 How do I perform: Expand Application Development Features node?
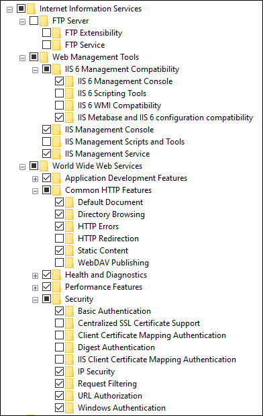pyautogui.click(x=35, y=179)
